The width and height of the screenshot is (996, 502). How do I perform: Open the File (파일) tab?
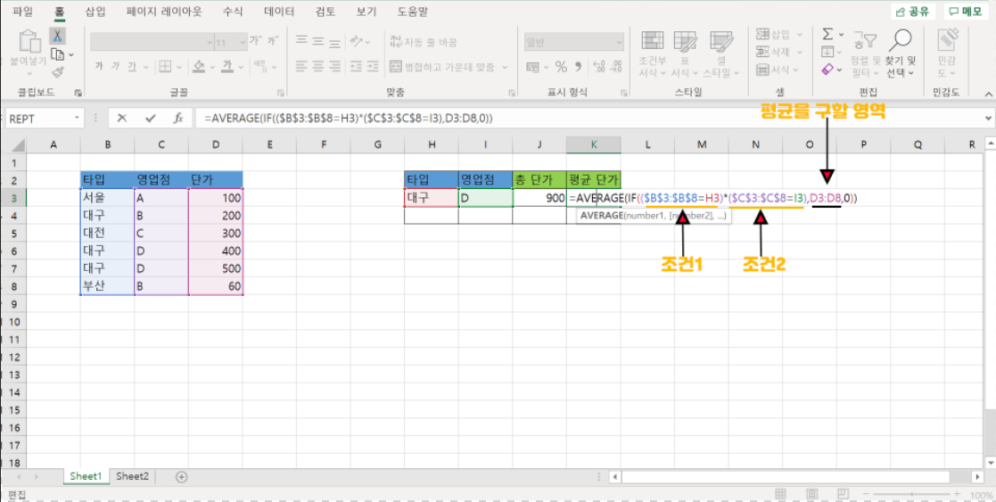[22, 11]
